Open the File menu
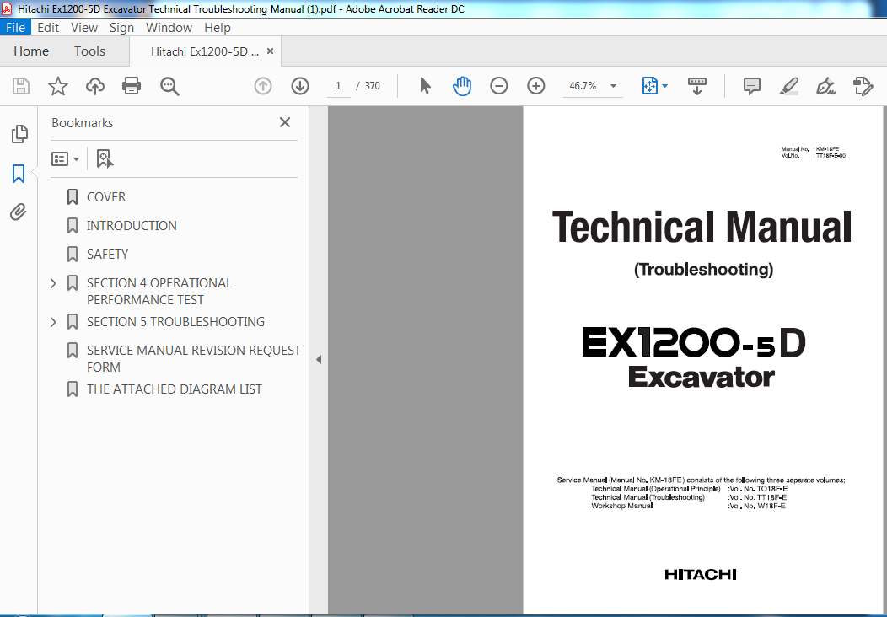The width and height of the screenshot is (887, 617). coord(15,27)
